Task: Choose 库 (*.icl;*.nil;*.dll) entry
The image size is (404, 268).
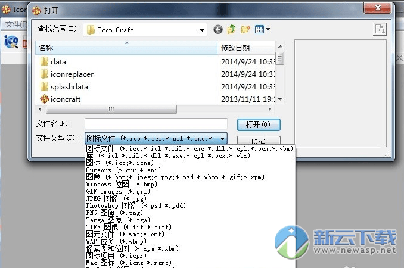Action: (x=189, y=156)
